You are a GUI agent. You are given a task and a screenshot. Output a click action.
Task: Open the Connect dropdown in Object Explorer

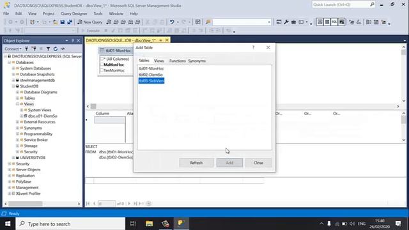[x=13, y=49]
